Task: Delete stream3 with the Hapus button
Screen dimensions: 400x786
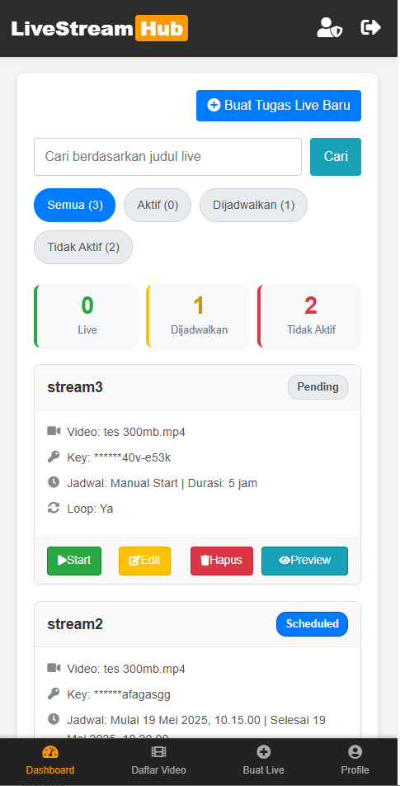Action: (222, 561)
